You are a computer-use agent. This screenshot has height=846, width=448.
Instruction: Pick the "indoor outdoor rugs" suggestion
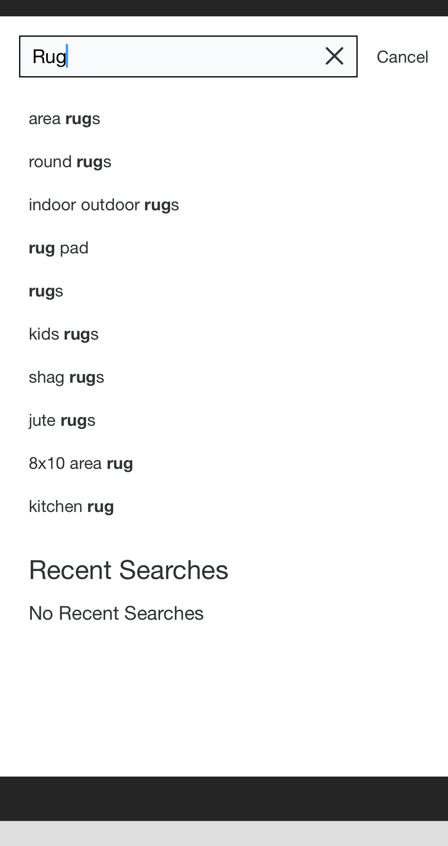(104, 205)
